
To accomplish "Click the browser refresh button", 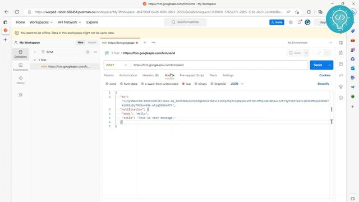I will (17, 12).
